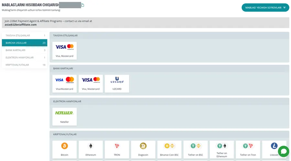
Task: Open the live chat bubble
Action: coord(283,151)
